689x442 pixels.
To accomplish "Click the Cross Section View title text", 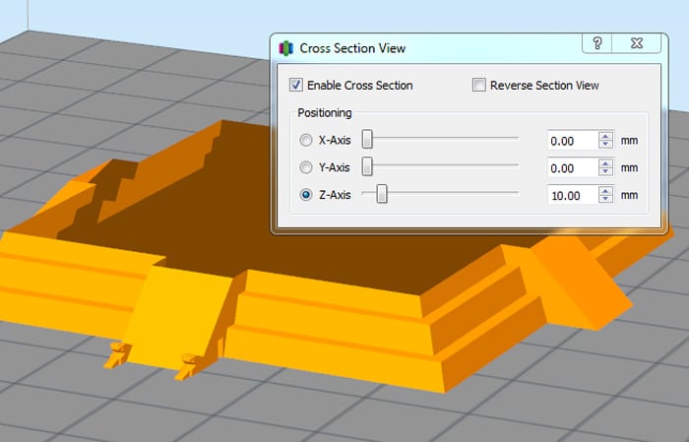I will coord(352,48).
